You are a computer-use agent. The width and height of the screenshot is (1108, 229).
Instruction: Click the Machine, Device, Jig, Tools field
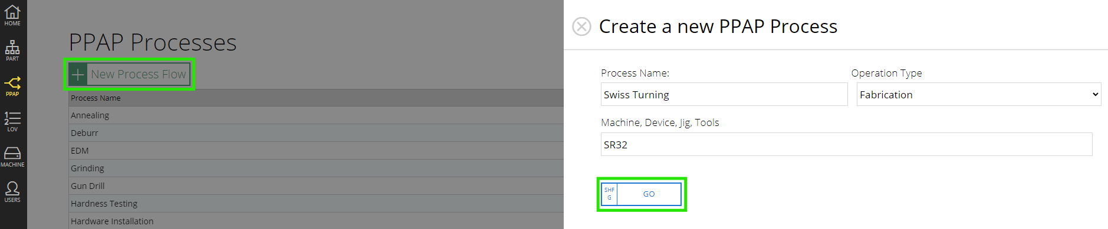(846, 144)
